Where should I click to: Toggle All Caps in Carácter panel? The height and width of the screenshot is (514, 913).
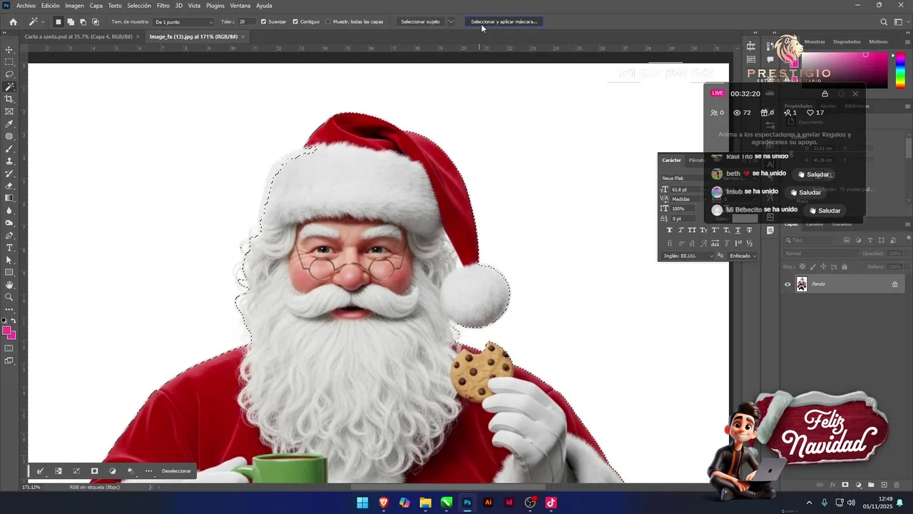tap(692, 230)
